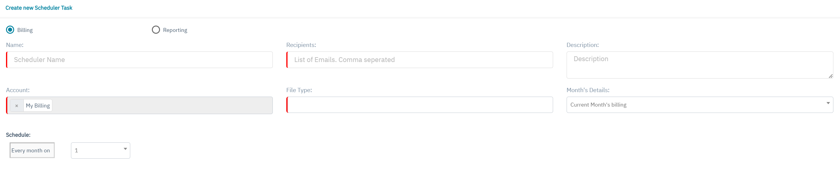Viewport: 840px width, 171px height.
Task: Click the Month's Details field label
Action: click(588, 90)
